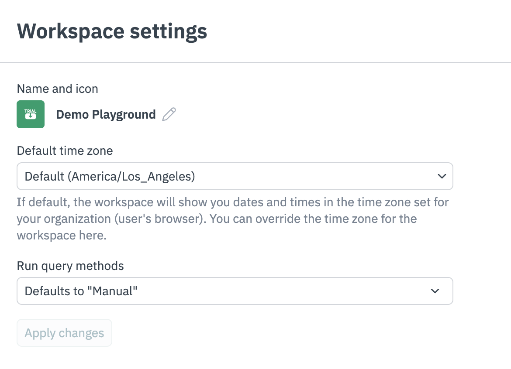Click the white arrow inside the workspace icon
511x369 pixels.
[x=31, y=116]
